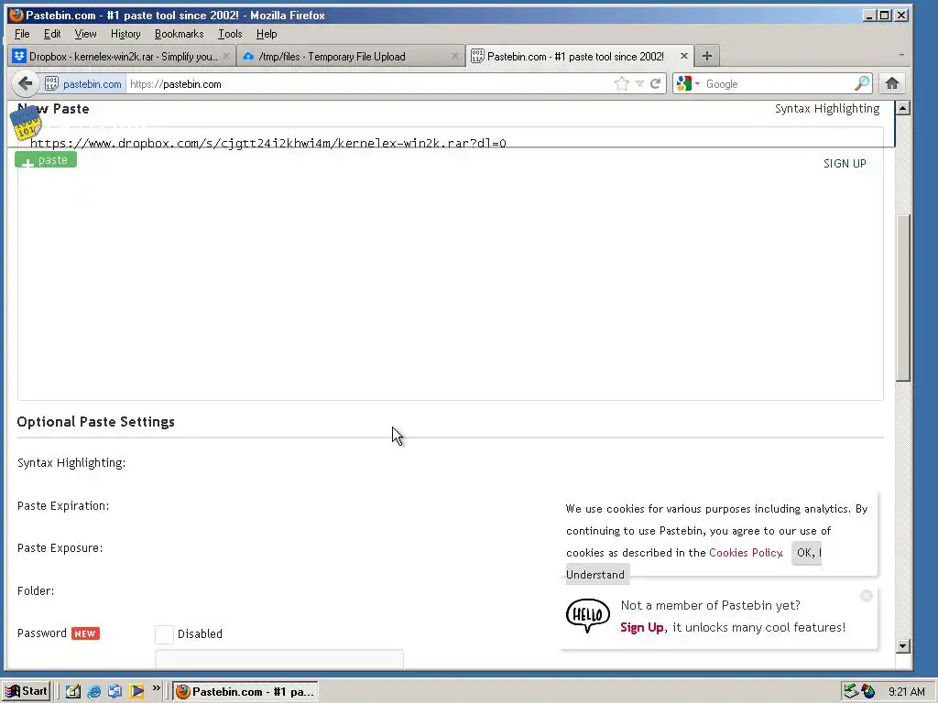Screen dimensions: 938x703
Task: Click the green paste button
Action: tap(46, 159)
